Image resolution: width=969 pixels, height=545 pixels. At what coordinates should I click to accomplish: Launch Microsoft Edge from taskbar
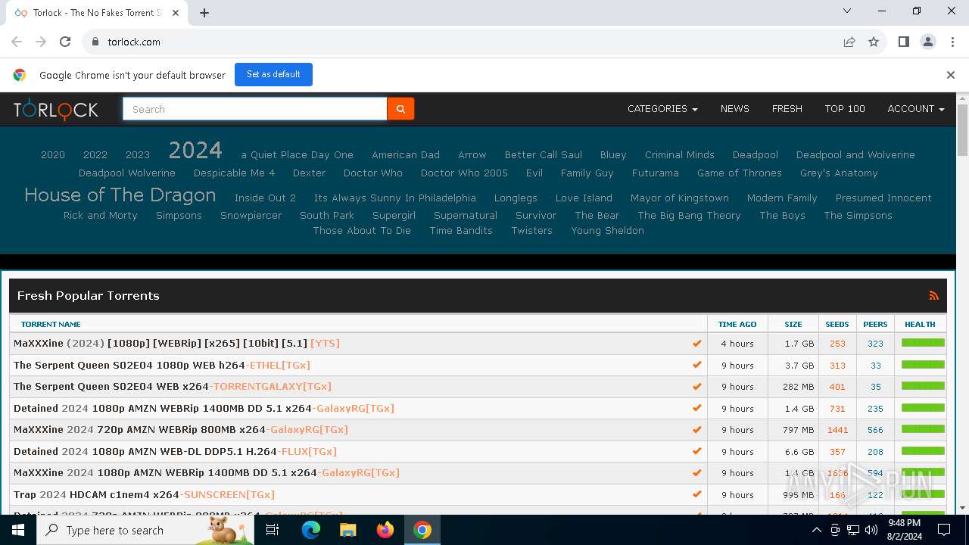(311, 530)
